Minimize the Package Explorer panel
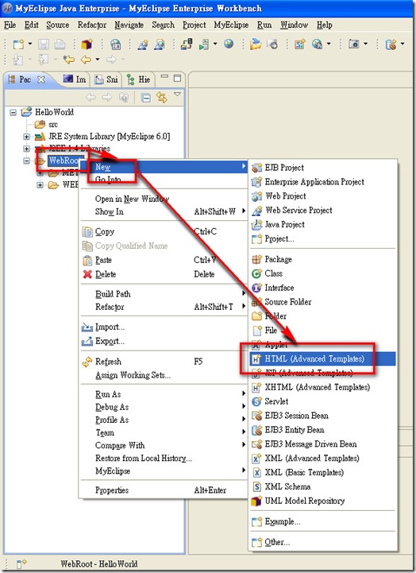 coord(164,77)
